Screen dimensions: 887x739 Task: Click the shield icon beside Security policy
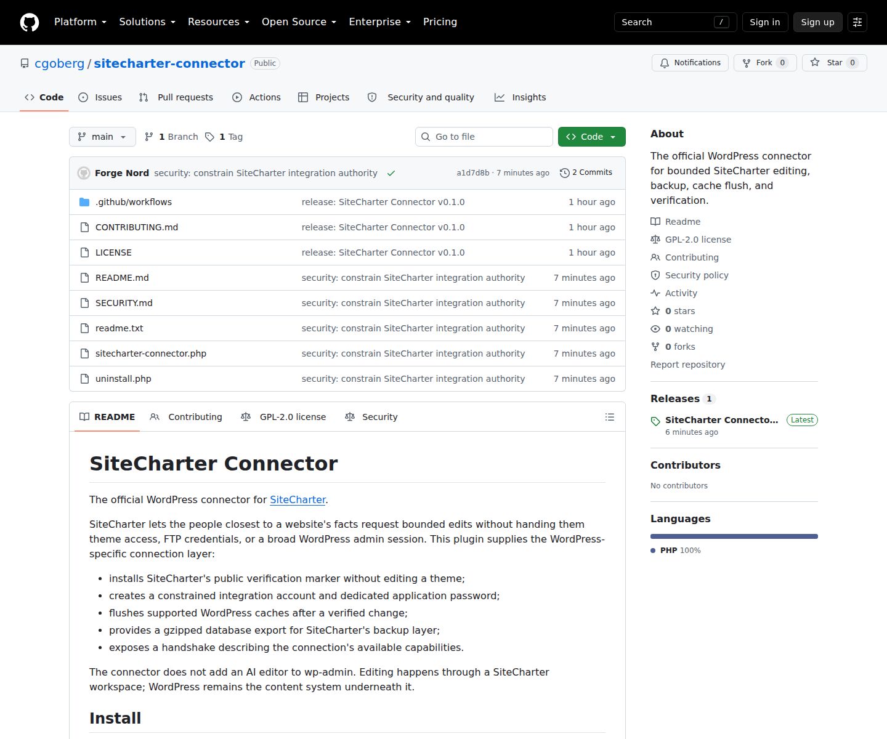[655, 275]
